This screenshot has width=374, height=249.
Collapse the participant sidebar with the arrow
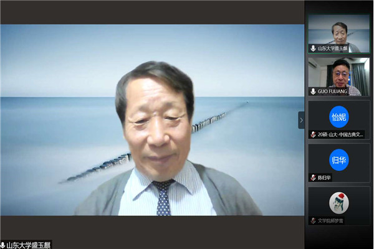pyautogui.click(x=302, y=120)
